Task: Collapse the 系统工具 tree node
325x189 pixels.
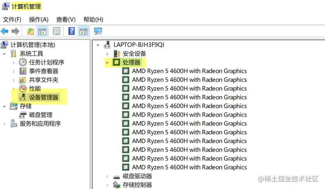Action: pos(4,54)
